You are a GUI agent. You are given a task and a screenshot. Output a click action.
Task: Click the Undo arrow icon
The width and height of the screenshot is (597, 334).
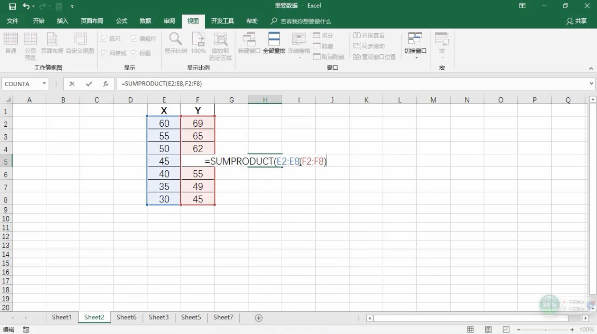pos(26,6)
